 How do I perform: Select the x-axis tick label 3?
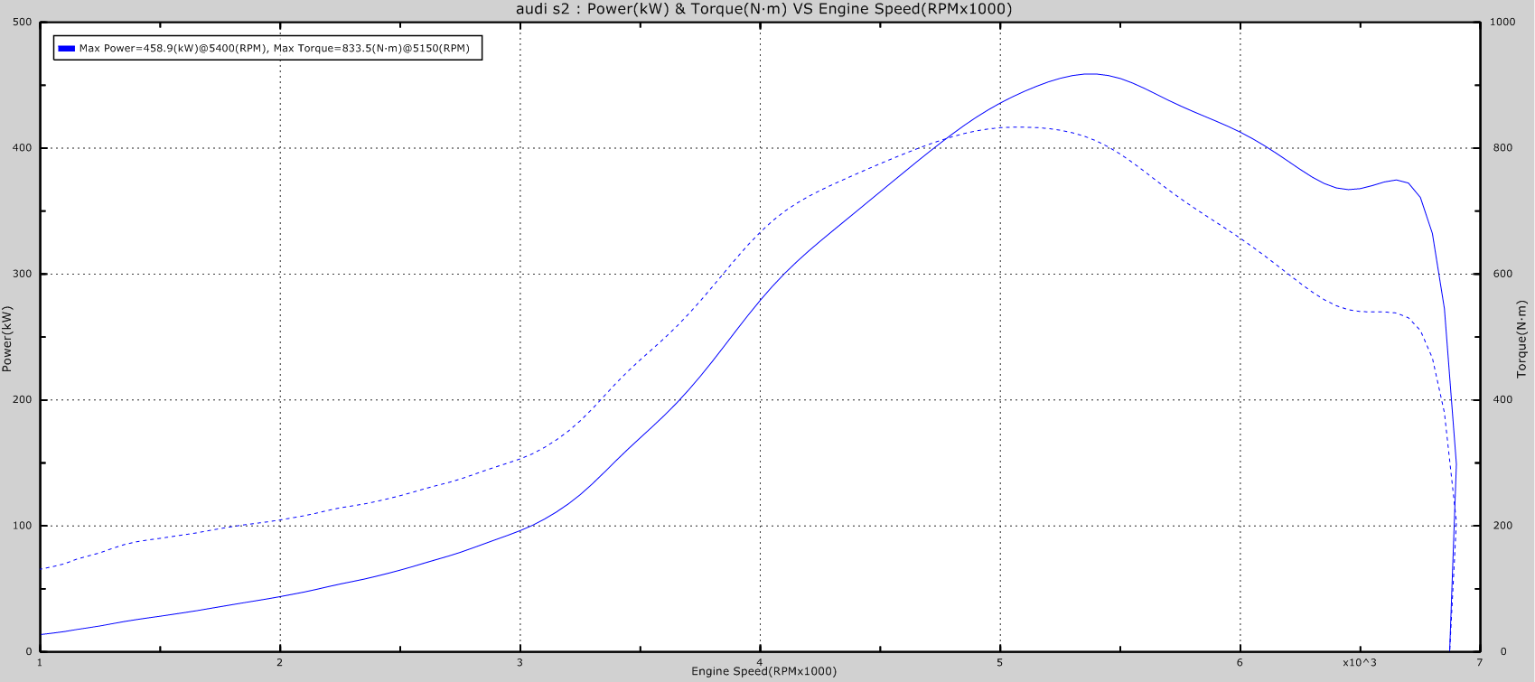coord(520,662)
